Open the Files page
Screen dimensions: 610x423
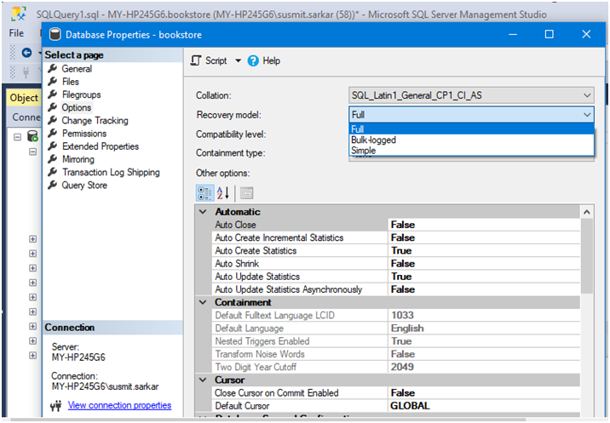(x=71, y=82)
